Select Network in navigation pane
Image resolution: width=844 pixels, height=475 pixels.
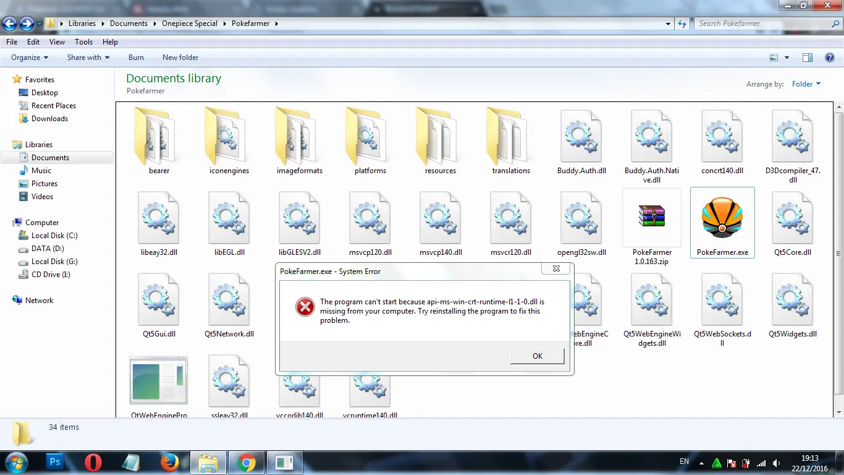click(39, 301)
